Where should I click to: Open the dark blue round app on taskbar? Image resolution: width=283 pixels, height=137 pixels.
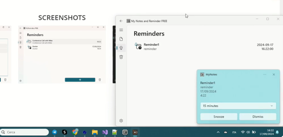[85, 132]
